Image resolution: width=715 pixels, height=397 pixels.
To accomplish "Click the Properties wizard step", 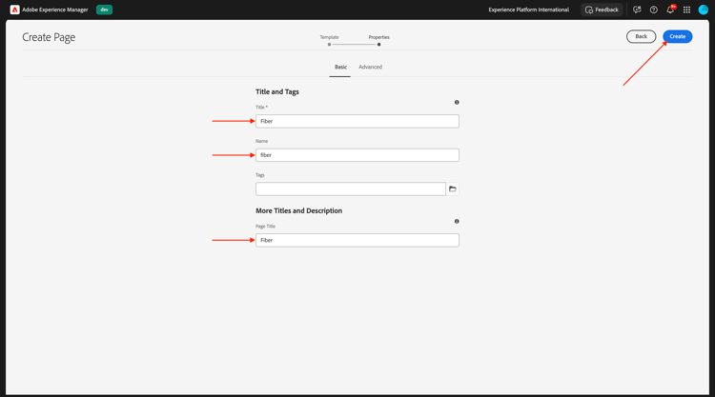I will coord(378,40).
